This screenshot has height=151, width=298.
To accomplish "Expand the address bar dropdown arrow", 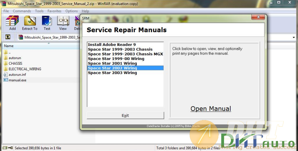I will (294, 37).
